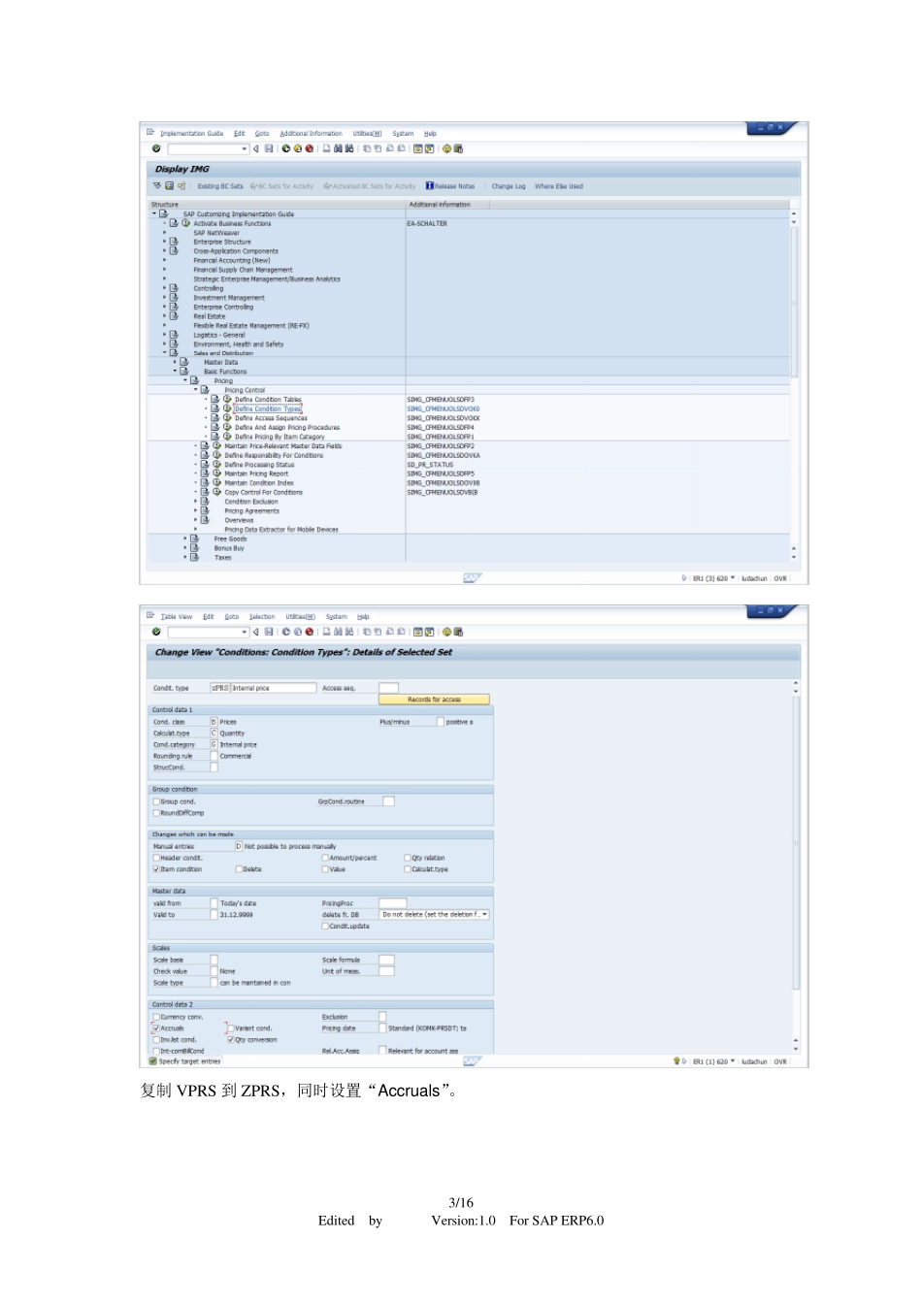922x1304 pixels.
Task: Click the Records for access button
Action: point(434,700)
